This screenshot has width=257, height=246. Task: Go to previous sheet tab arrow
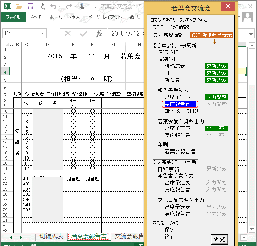pyautogui.click(x=11, y=237)
